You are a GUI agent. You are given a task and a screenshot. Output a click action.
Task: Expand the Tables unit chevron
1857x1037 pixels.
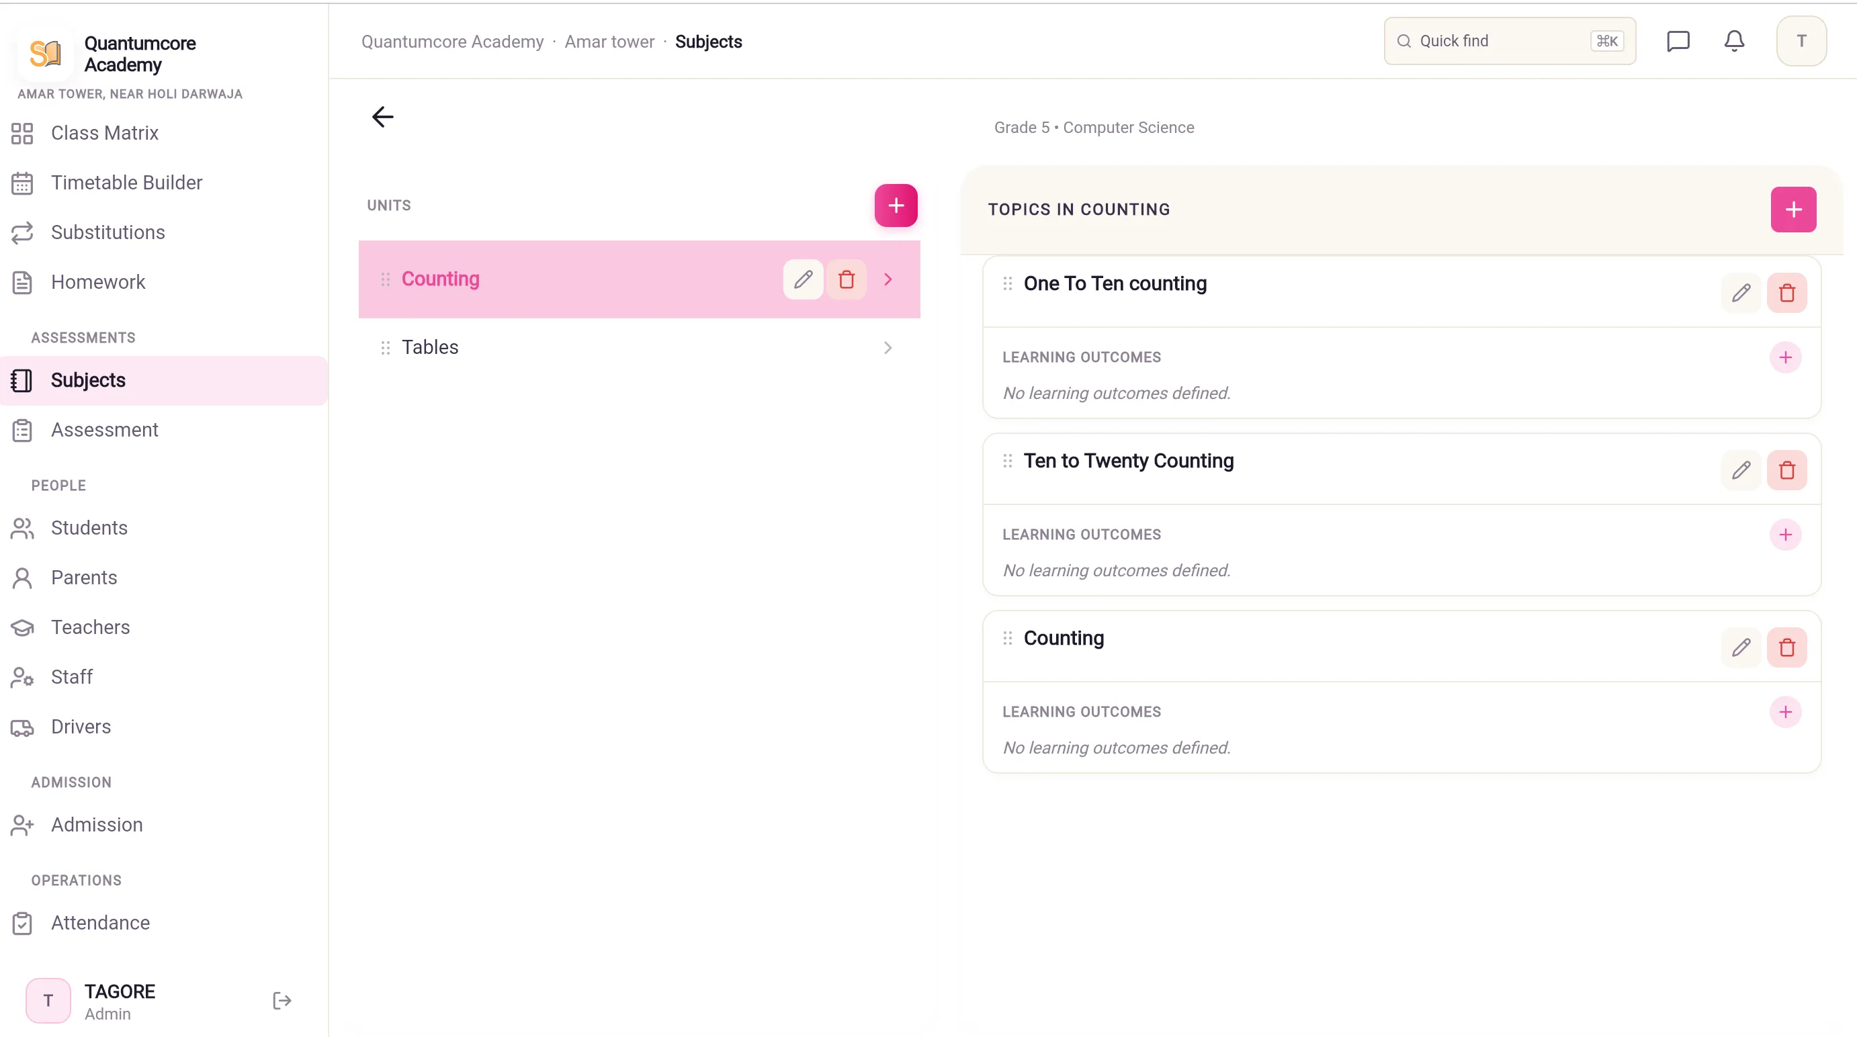coord(888,348)
